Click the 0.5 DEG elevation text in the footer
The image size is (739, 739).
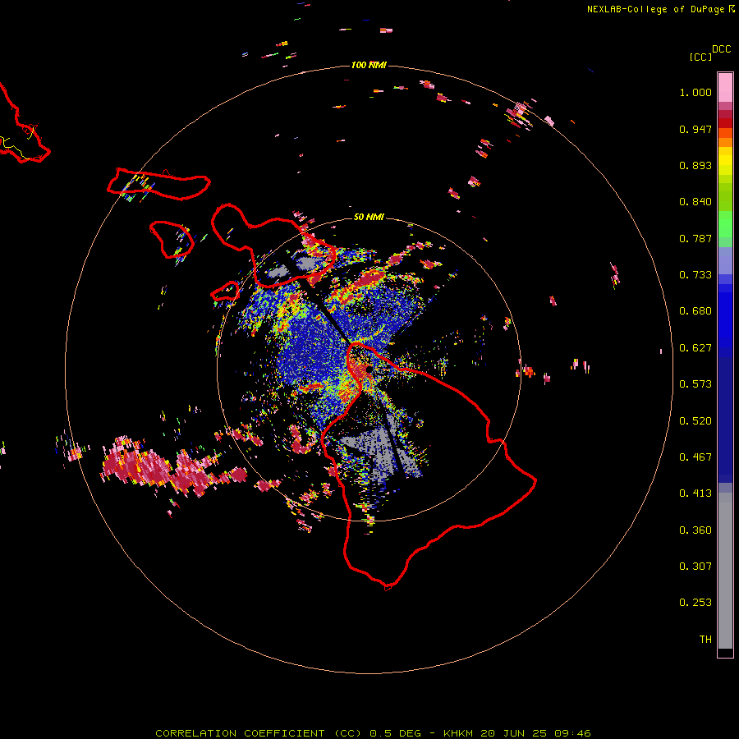point(395,733)
